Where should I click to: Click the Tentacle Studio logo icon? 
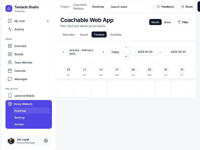(9, 8)
